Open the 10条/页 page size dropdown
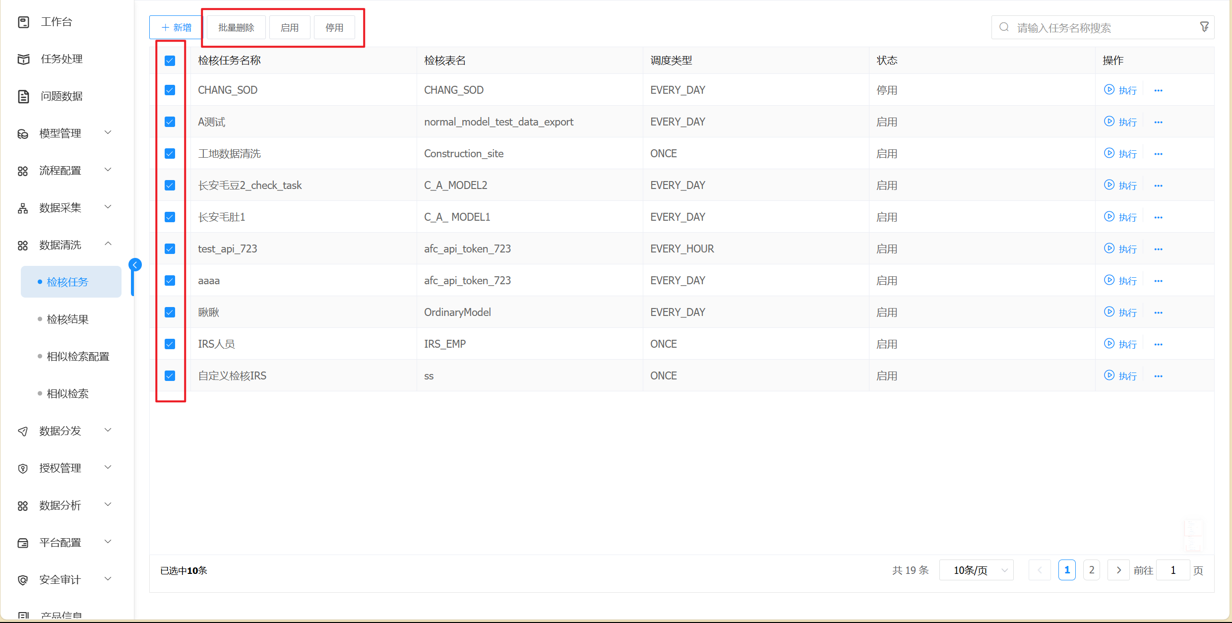The image size is (1232, 623). [976, 570]
